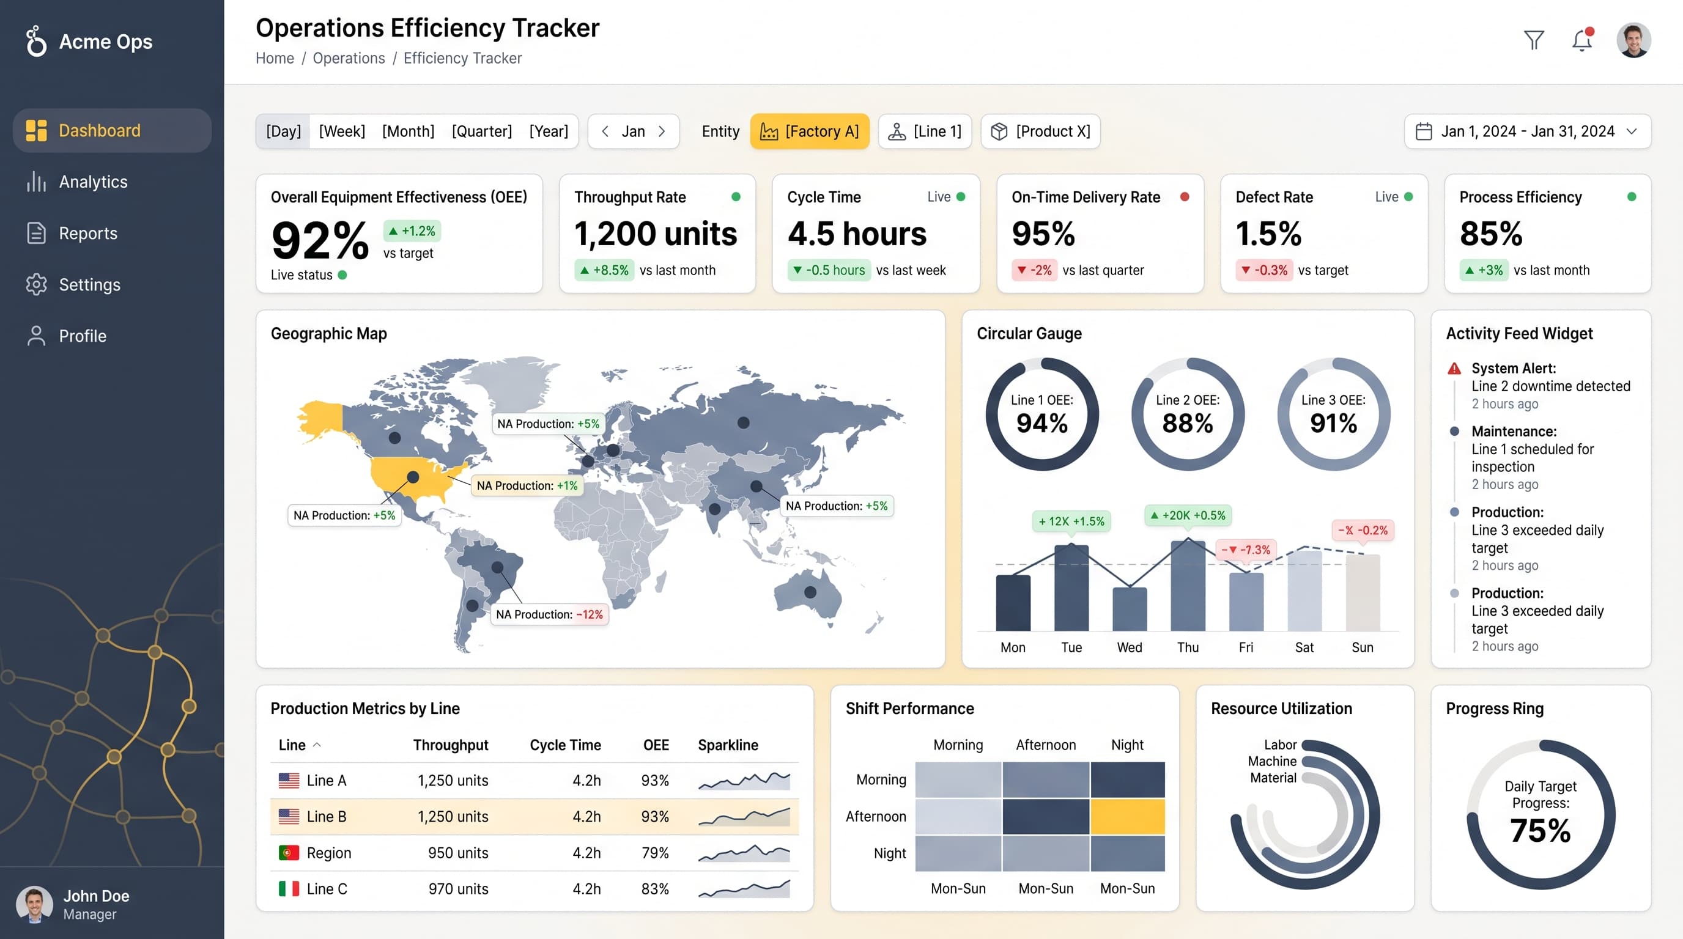
Task: Go to next month arrow after Jan
Action: tap(662, 131)
